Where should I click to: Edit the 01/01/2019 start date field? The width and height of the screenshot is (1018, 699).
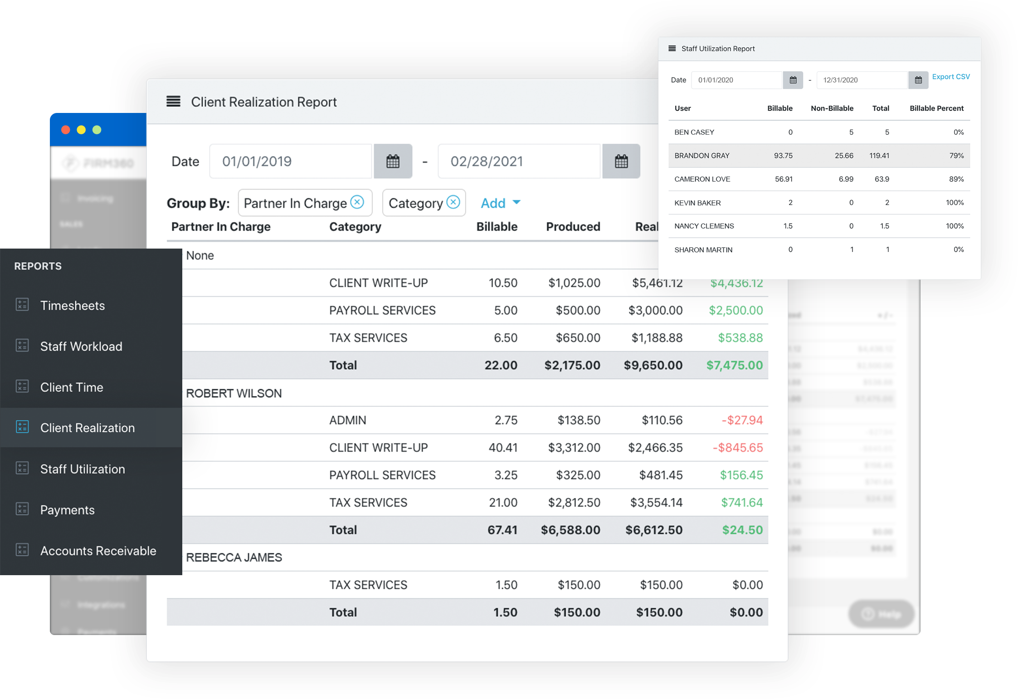point(290,161)
